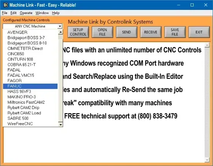Click the OPEN FILE button
This screenshot has width=213, height=166.
pos(102,32)
